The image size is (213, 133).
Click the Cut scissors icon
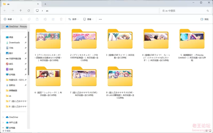(x=21, y=19)
